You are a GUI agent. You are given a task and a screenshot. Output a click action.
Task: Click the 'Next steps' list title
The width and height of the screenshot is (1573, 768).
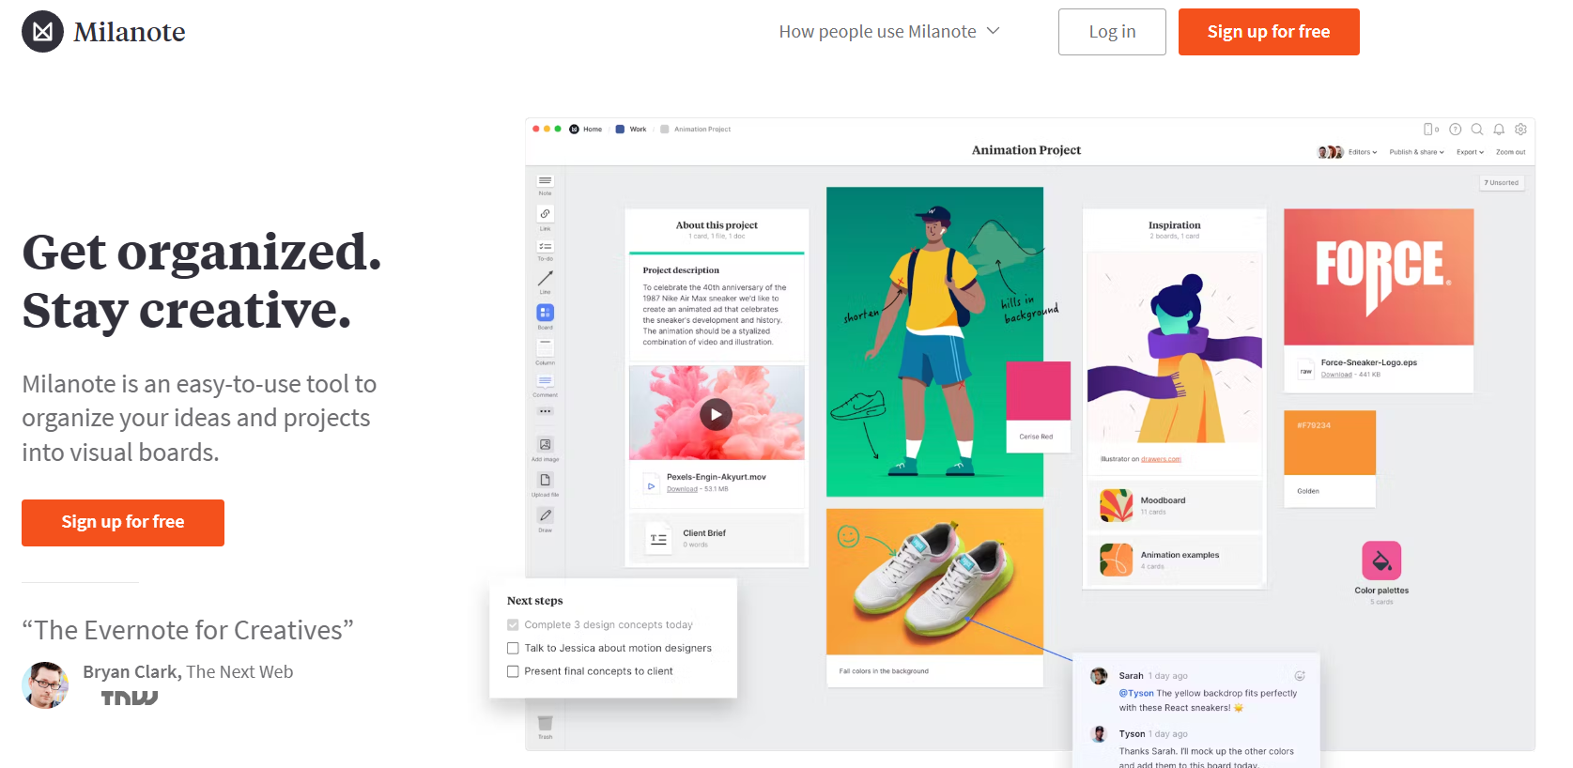535,601
